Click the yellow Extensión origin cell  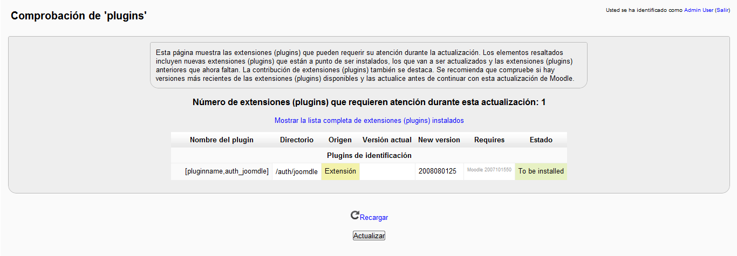pyautogui.click(x=340, y=171)
